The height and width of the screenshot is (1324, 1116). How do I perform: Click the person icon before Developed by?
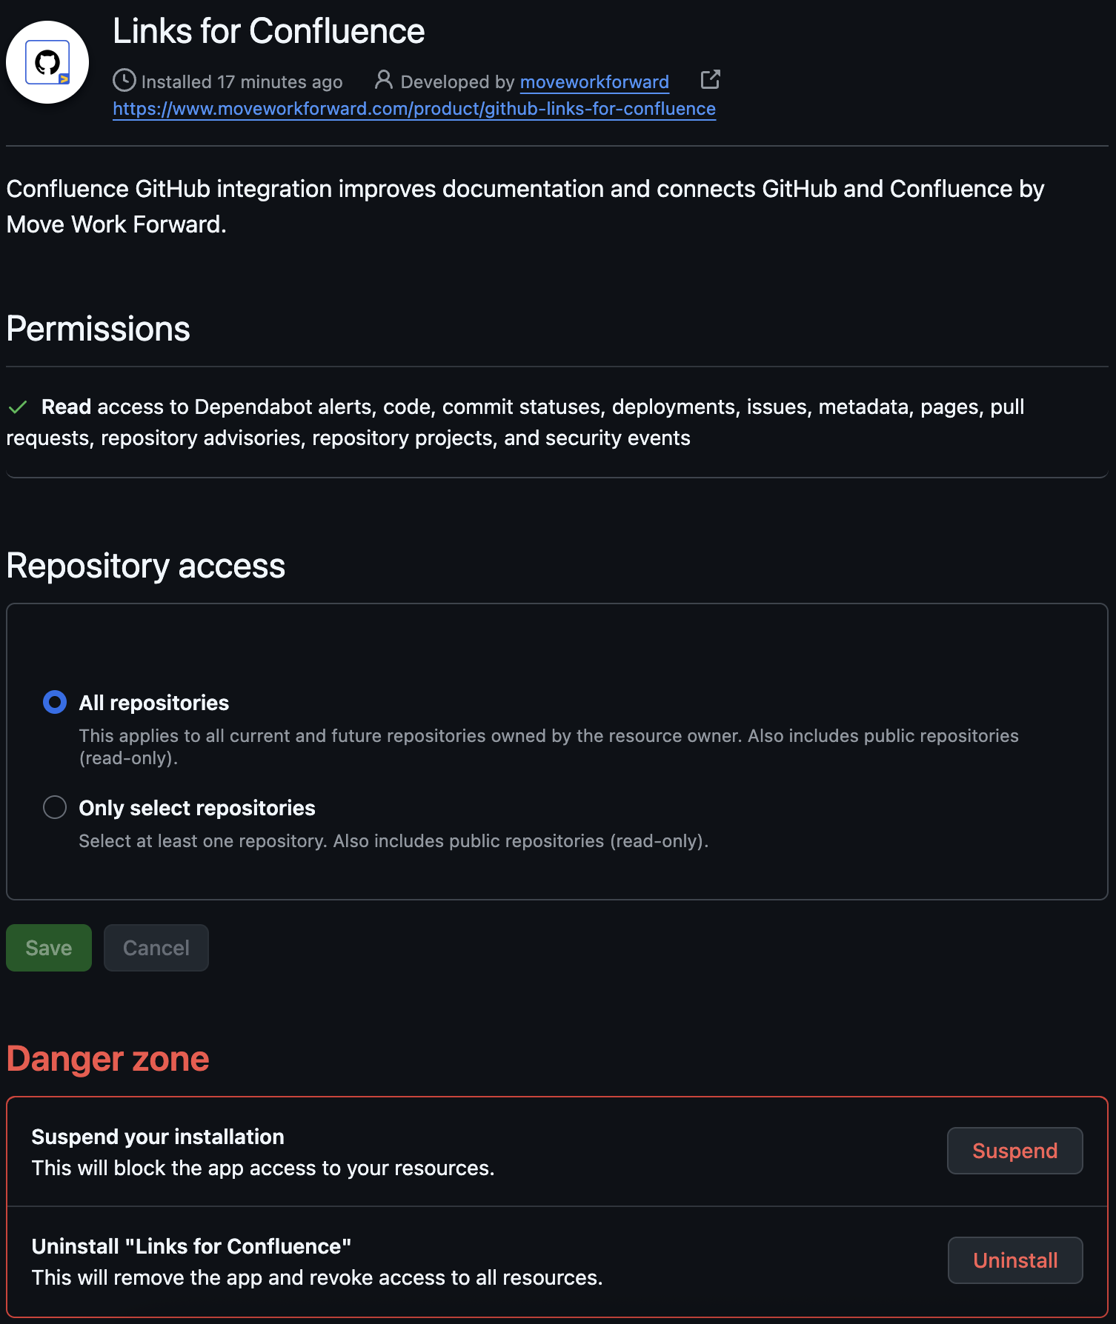383,79
